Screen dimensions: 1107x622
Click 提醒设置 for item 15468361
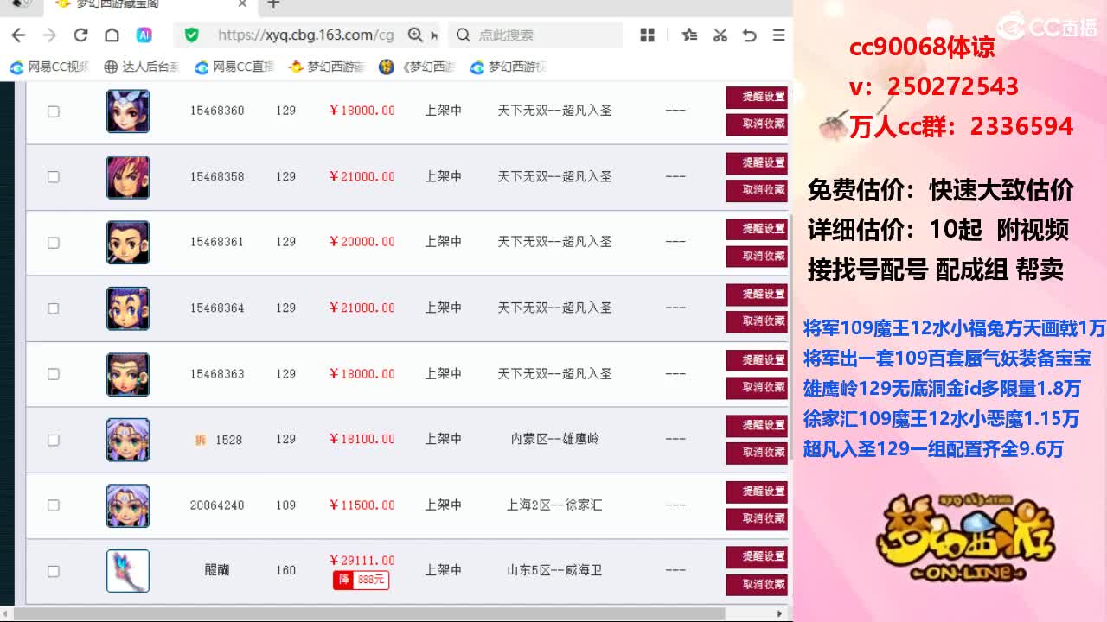click(758, 229)
